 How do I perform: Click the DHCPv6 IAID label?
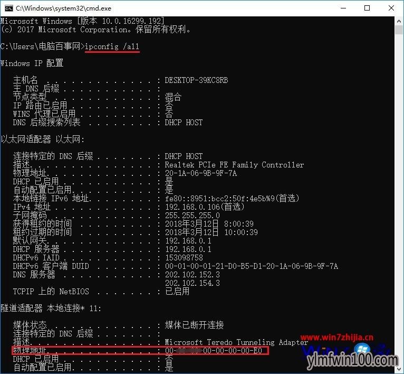pyautogui.click(x=36, y=258)
